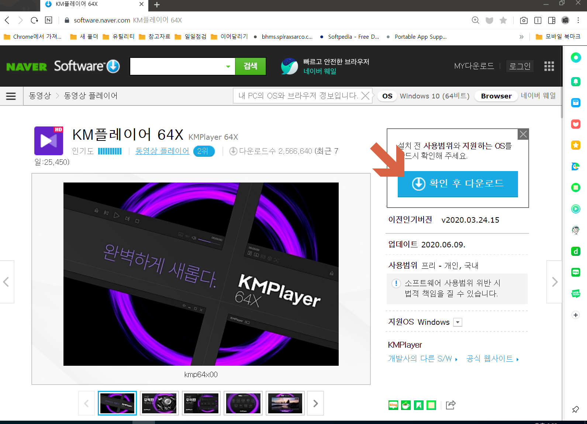Open hamburger category menu
587x424 pixels.
click(11, 96)
